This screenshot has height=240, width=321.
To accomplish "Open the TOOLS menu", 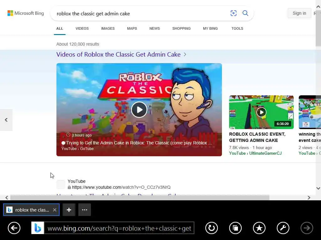I will pyautogui.click(x=237, y=28).
